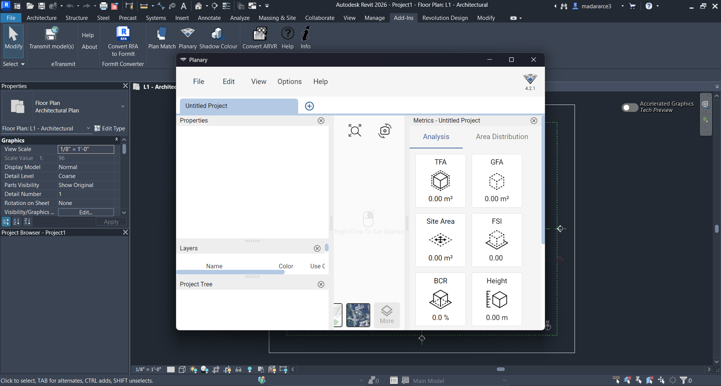Toggle Select Pinned Elements in status bar
This screenshot has width=721, height=386.
pos(639,380)
